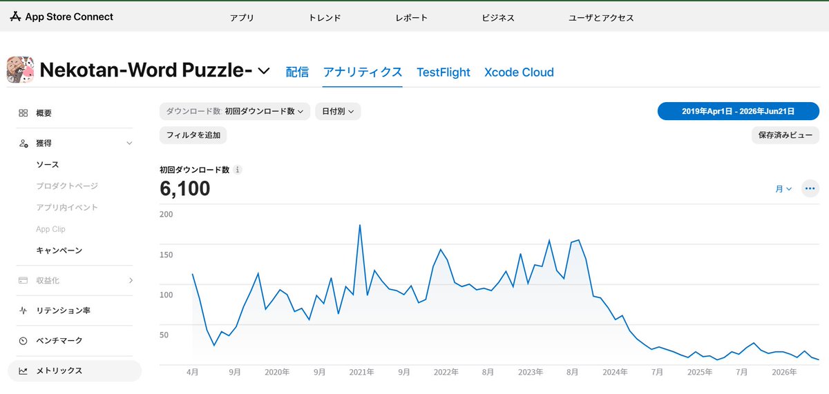Click the 200 y-axis label

166,215
